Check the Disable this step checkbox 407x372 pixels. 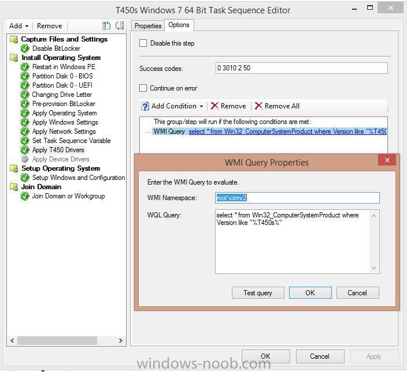point(143,43)
